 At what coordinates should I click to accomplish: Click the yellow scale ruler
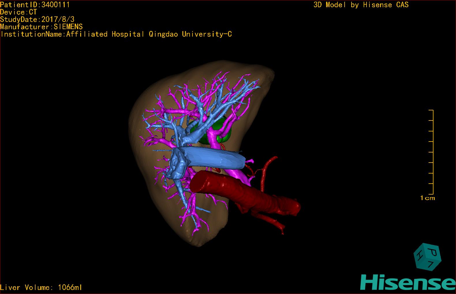pos(431,152)
